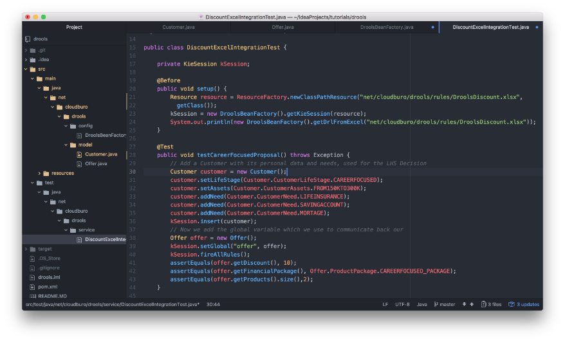Change the UTF-8 encoding in status bar
This screenshot has height=342, width=565.
402,304
